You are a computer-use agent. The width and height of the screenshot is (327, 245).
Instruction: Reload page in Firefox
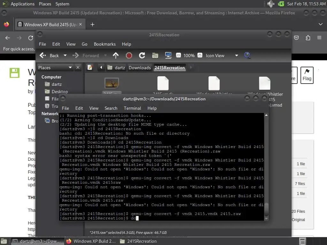coord(31,38)
